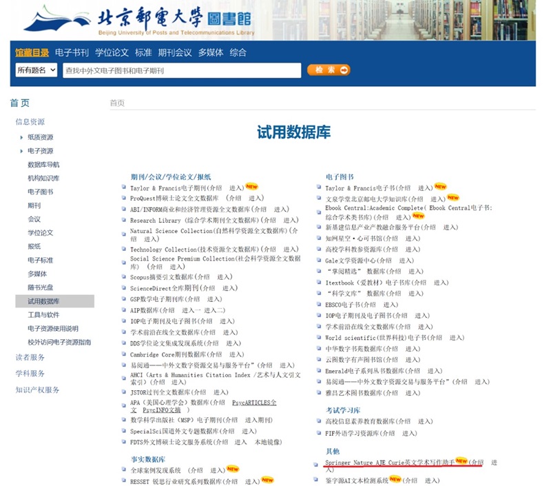Image resolution: width=551 pixels, height=486 pixels.
Task: Expand the 电子资源 sidebar item
Action: click(x=21, y=151)
